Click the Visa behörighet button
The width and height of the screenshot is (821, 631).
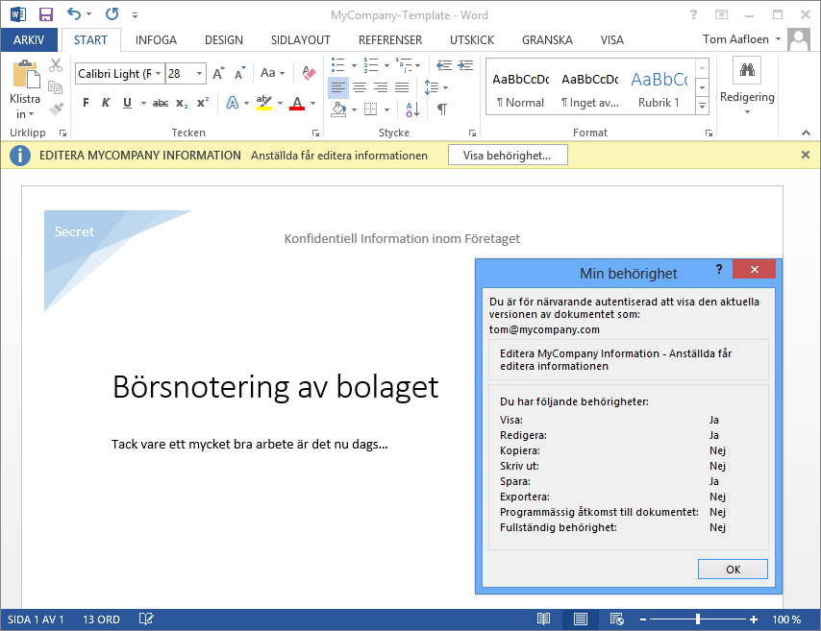[508, 155]
